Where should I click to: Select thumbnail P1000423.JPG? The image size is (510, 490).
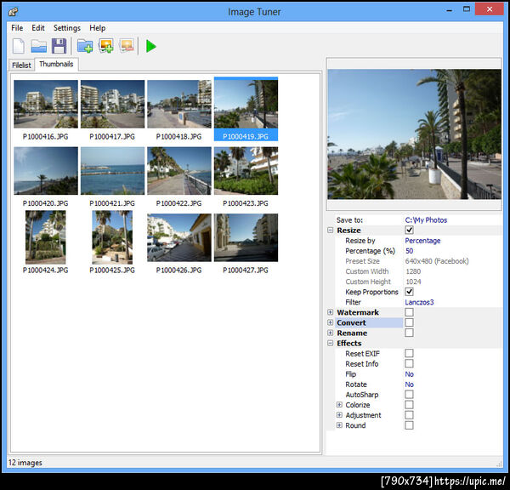point(246,177)
